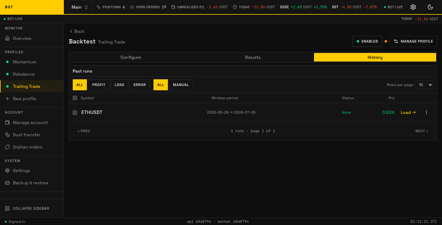Click the Orphan orders link icon
Viewport: 442px width, 225px height.
click(x=7, y=147)
